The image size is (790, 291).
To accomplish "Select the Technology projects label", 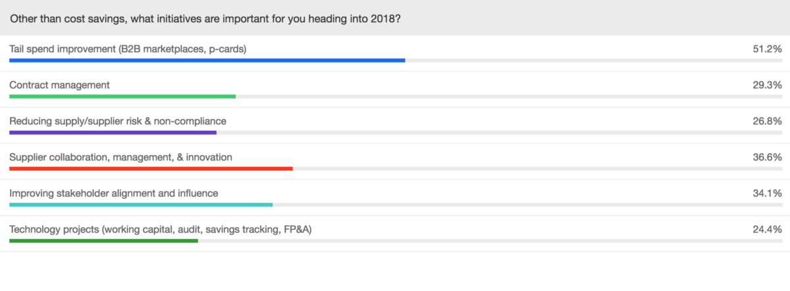I will click(165, 229).
